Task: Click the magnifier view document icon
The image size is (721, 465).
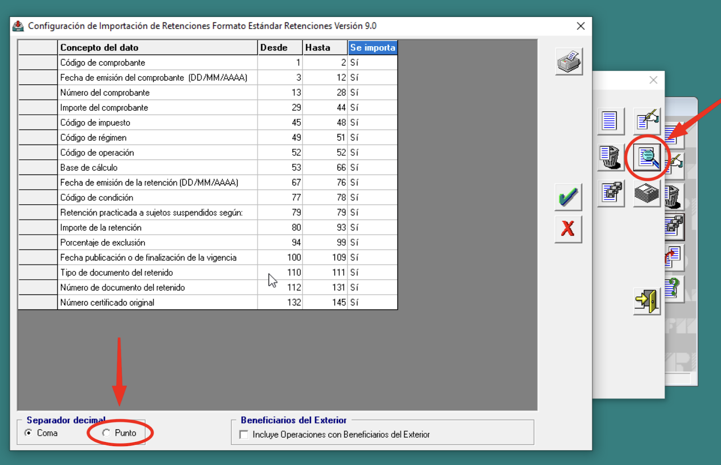Action: click(x=647, y=157)
